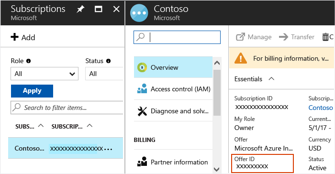Collapse the Essentials section
The width and height of the screenshot is (335, 174).
click(x=254, y=79)
